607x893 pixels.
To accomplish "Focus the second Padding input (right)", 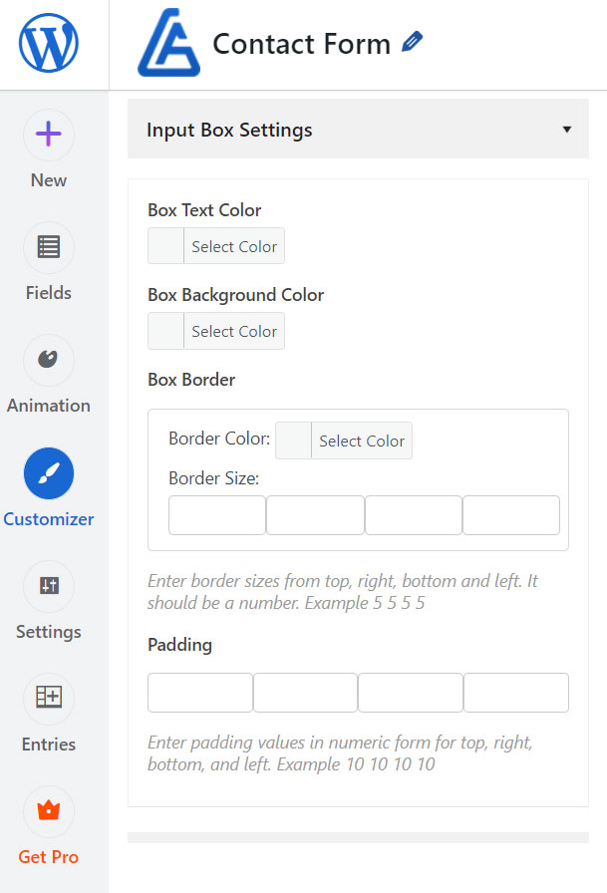I will (305, 693).
